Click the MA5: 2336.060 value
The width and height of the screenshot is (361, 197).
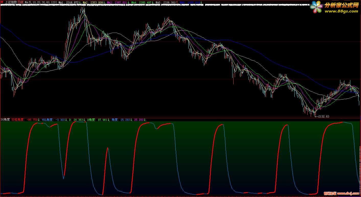pyautogui.click(x=166, y=3)
